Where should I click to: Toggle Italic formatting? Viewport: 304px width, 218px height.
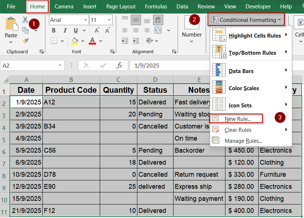(x=65, y=30)
